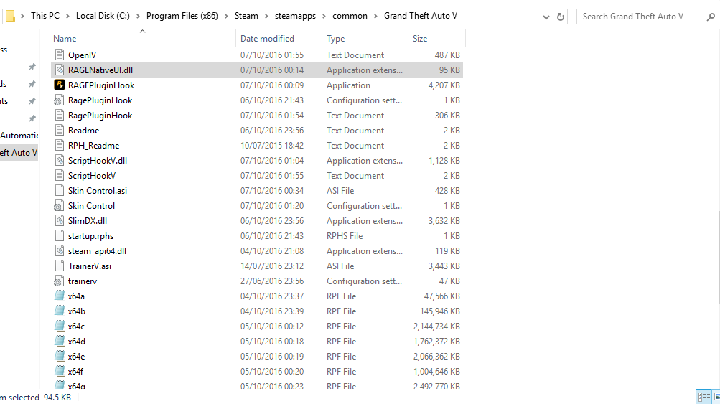Click the OpenIV size value 487 KB
Screen dimensions: 720x404
447,55
